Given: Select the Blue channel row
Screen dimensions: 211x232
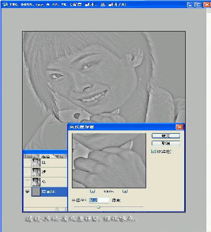Looking at the screenshot, I should pos(46,182).
